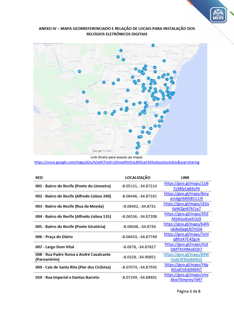234x312 pixels.
Task: Click map marker number 80
Action: point(105,113)
